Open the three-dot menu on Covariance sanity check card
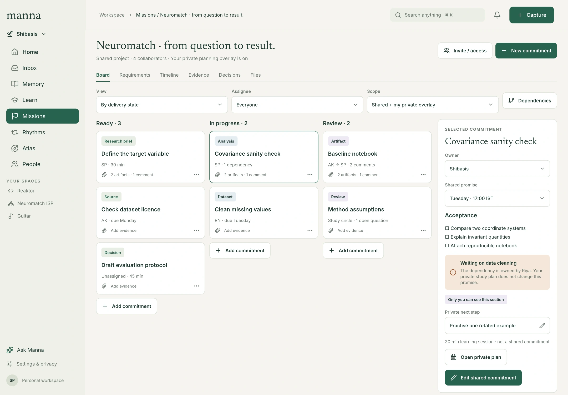 pyautogui.click(x=310, y=175)
